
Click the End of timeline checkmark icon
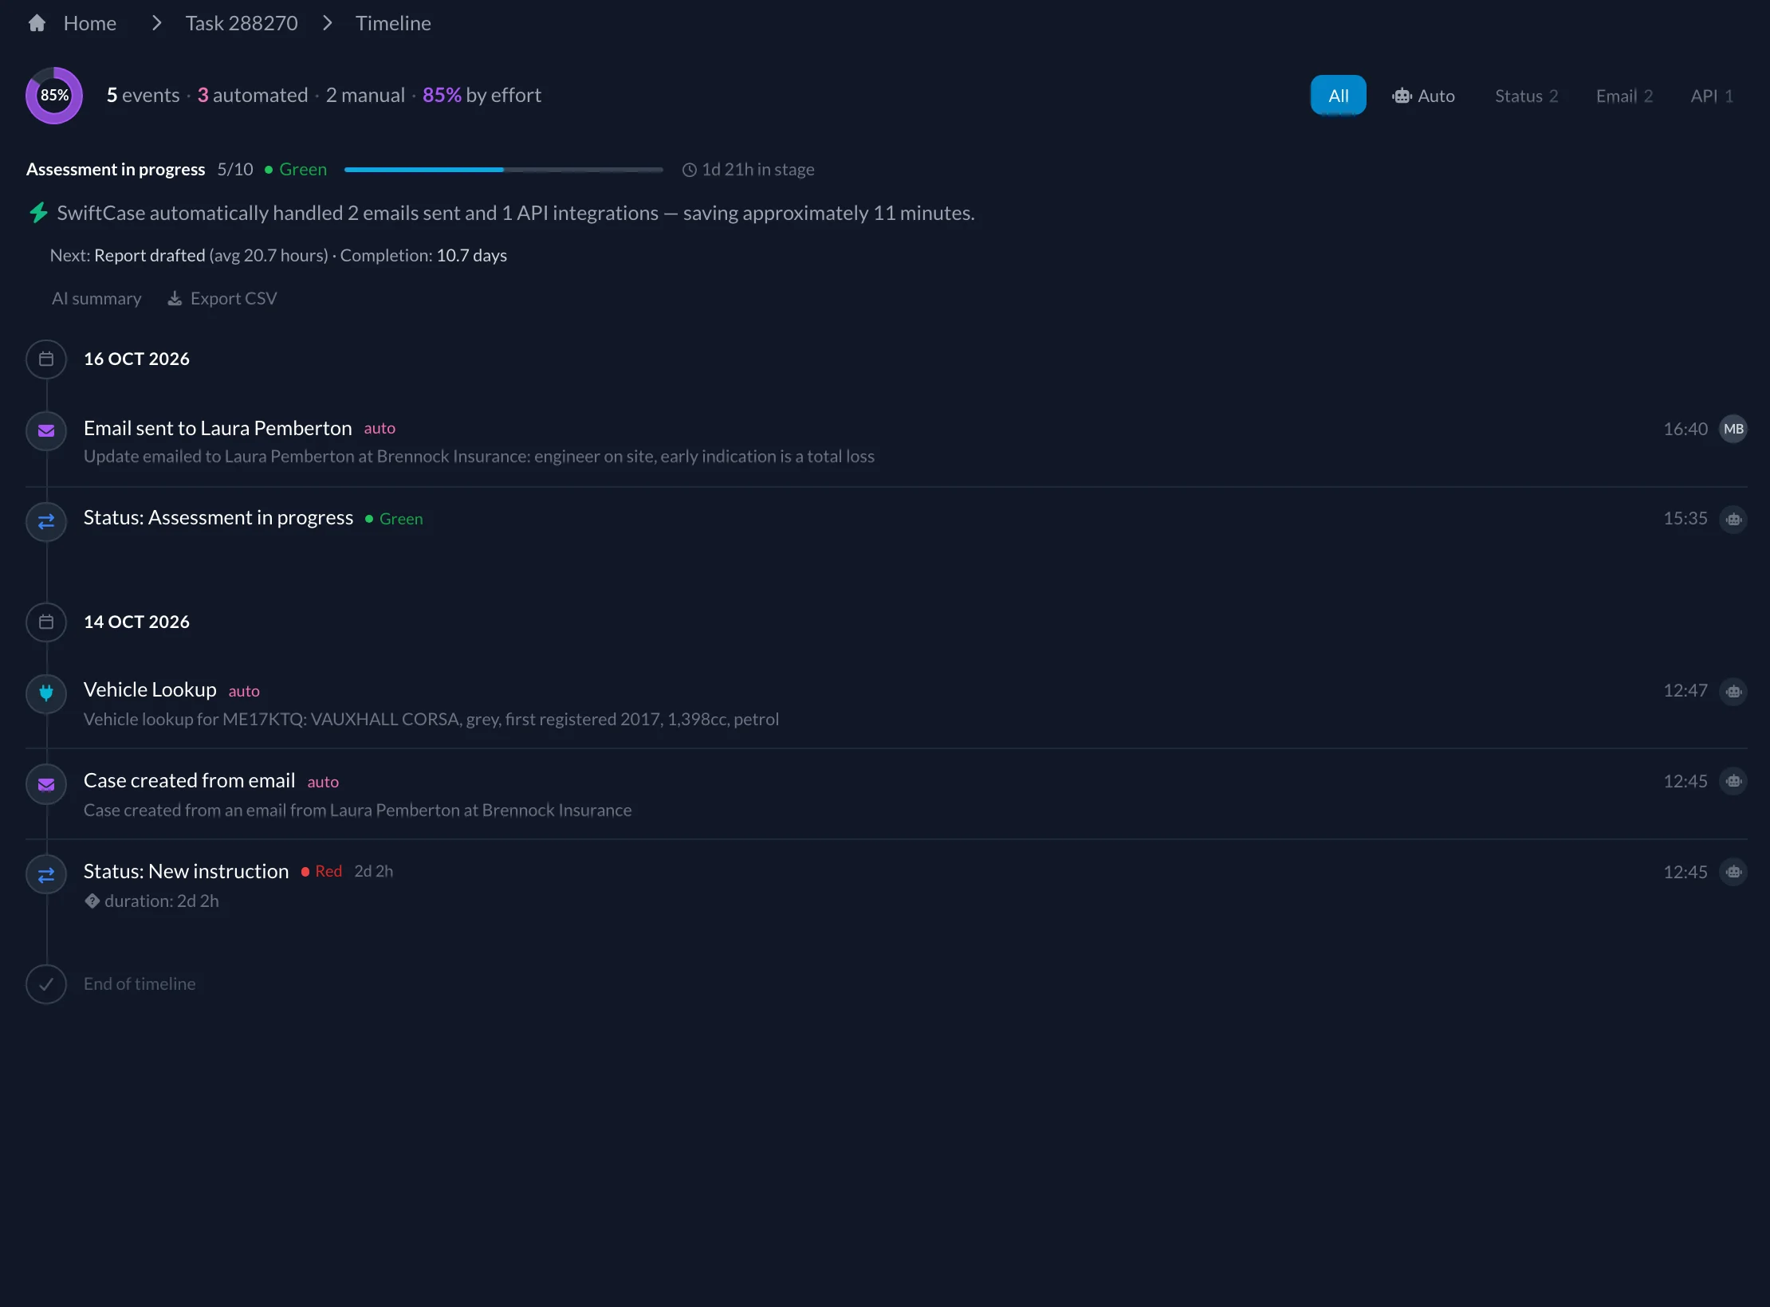46,984
